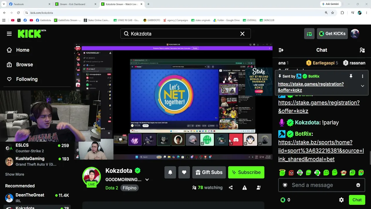
Task: Open the KushlaGaming channel in sidebar
Action: 37,161
